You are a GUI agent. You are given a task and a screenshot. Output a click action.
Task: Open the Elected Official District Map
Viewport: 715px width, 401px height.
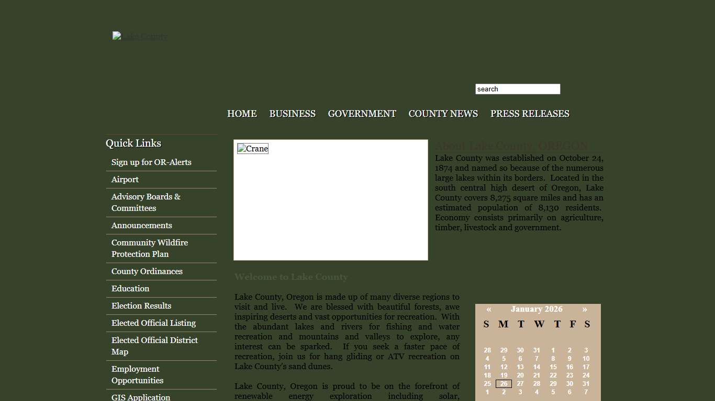pyautogui.click(x=154, y=346)
